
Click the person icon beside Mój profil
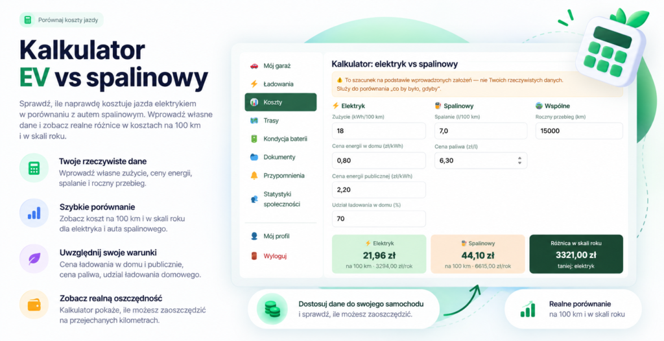coord(254,236)
